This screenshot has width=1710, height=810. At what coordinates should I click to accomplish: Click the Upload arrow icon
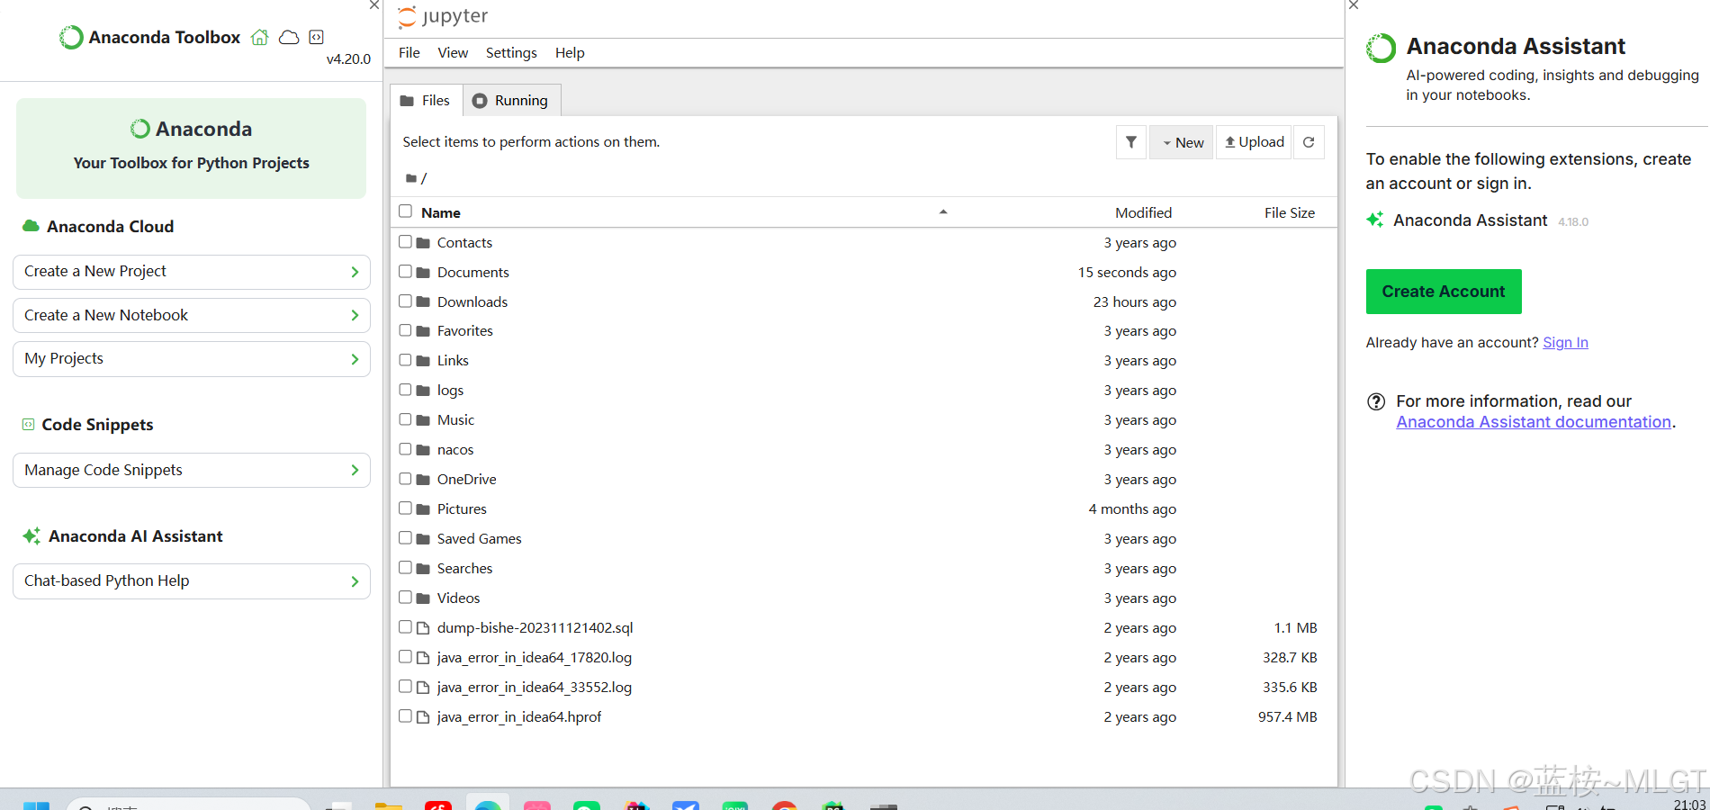coord(1230,142)
